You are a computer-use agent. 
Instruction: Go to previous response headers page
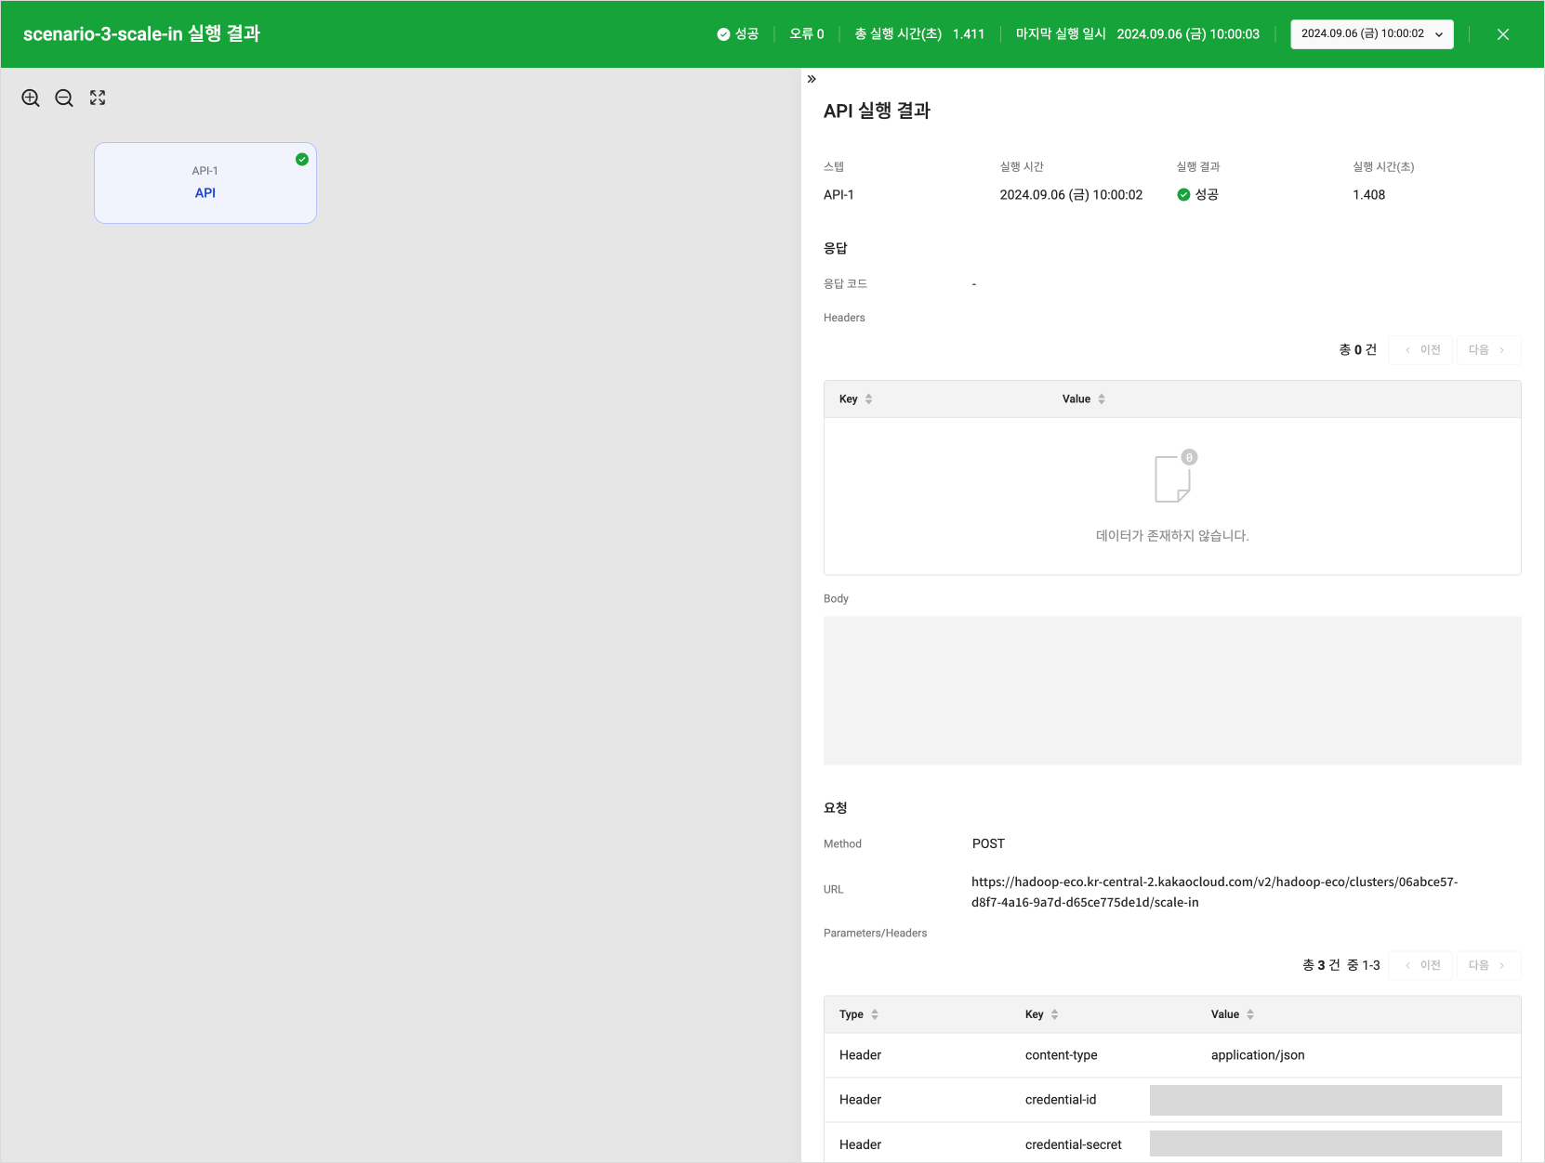pos(1420,350)
